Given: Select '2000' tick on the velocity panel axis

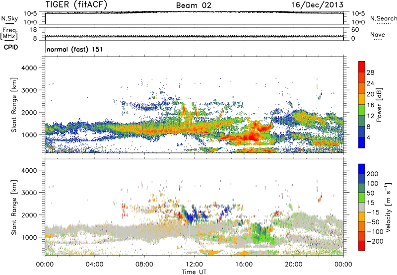Looking at the screenshot, I should [29, 215].
